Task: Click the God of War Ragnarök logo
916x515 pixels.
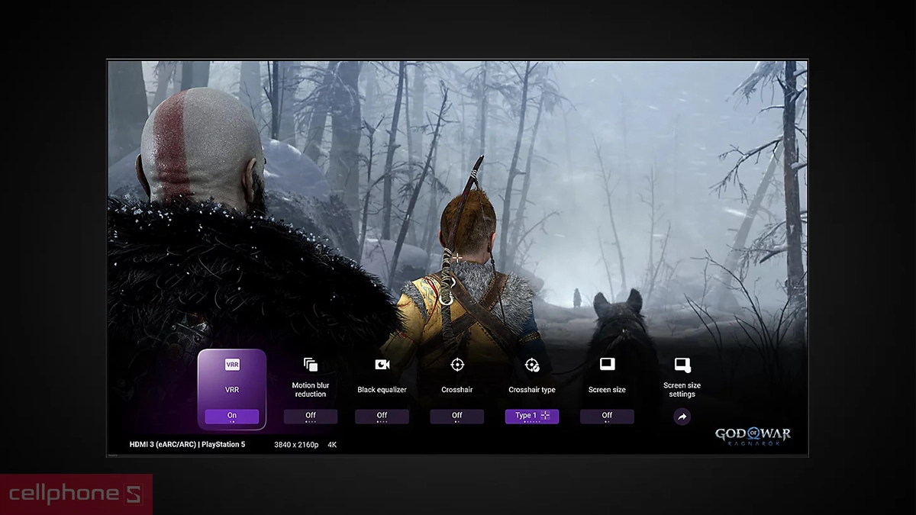Action: [x=753, y=436]
